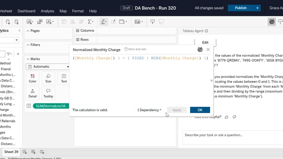
Task: Close the Normalized Monthly Charge calculation dialog
Action: click(208, 49)
